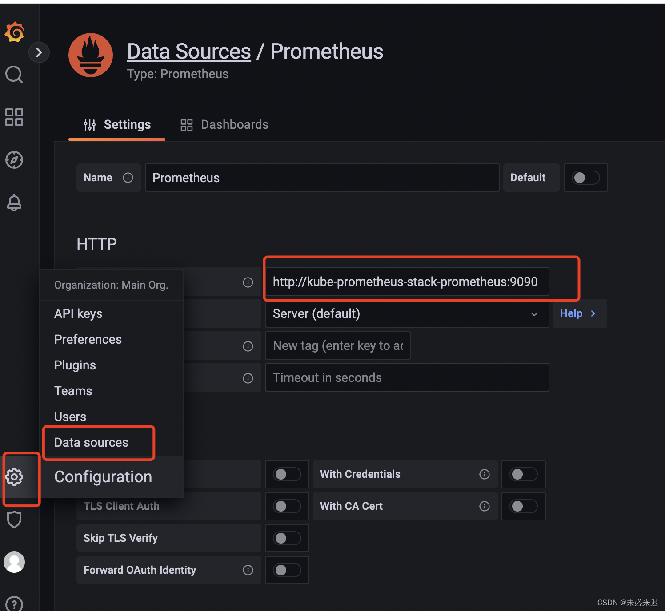
Task: Click the With CA Cert info icon
Action: (485, 506)
